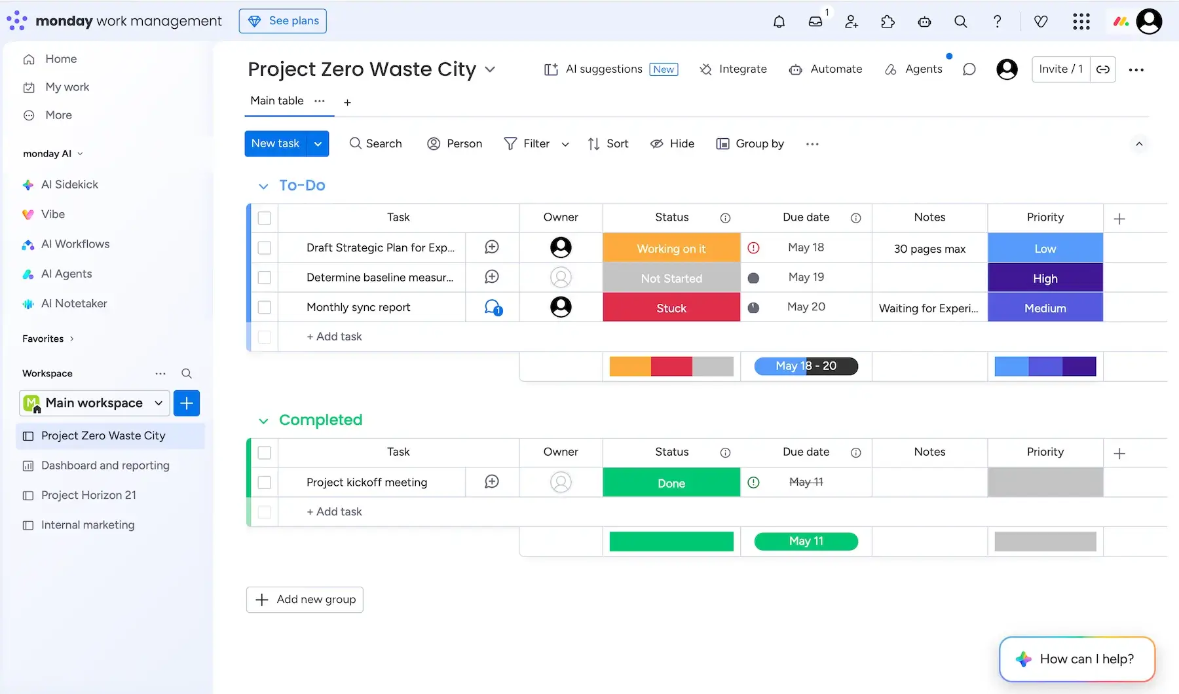The height and width of the screenshot is (694, 1179).
Task: Search the workspace with magnifier icon
Action: [187, 373]
